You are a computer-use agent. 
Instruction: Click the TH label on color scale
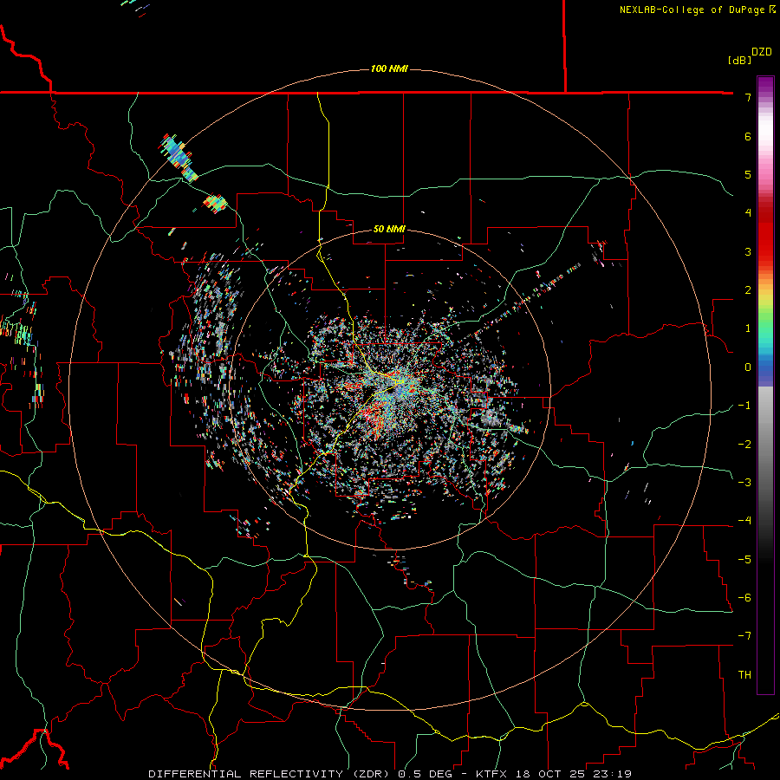point(744,675)
